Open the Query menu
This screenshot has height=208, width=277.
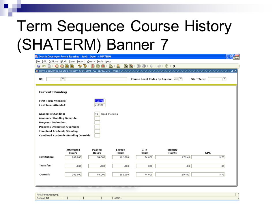pyautogui.click(x=91, y=61)
